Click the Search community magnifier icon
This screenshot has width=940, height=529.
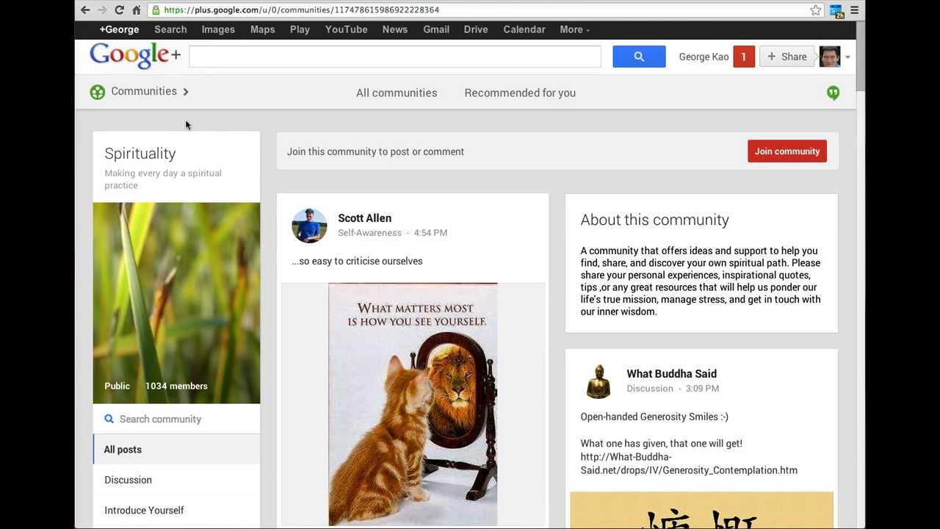pos(109,419)
